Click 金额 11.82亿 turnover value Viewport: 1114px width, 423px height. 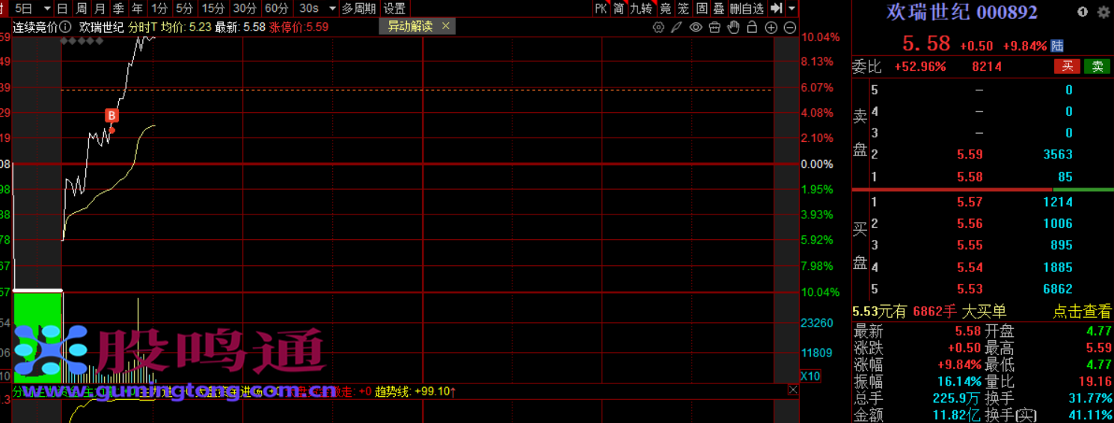(956, 416)
